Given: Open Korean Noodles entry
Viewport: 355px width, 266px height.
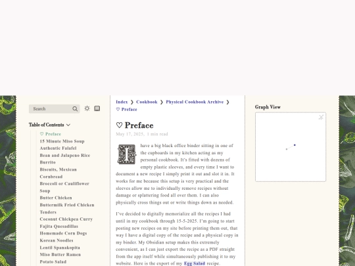Looking at the screenshot, I should [57, 240].
